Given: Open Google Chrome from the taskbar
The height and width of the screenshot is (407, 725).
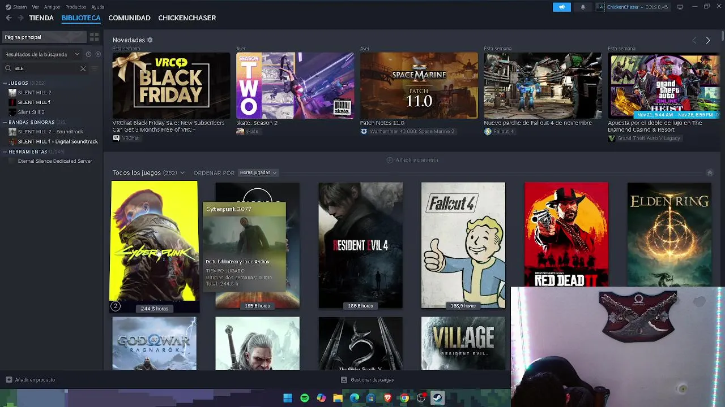Looking at the screenshot, I should [404, 398].
